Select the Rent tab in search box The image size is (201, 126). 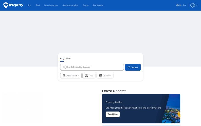pyautogui.click(x=69, y=59)
